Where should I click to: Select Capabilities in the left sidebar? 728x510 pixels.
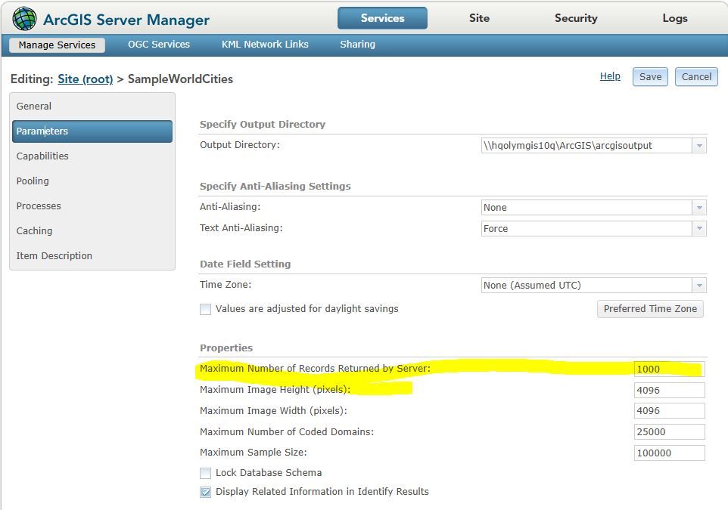[x=42, y=156]
